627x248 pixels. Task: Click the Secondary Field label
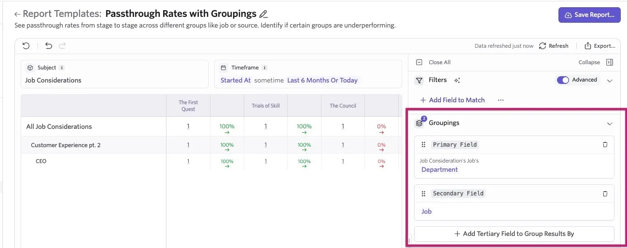458,193
